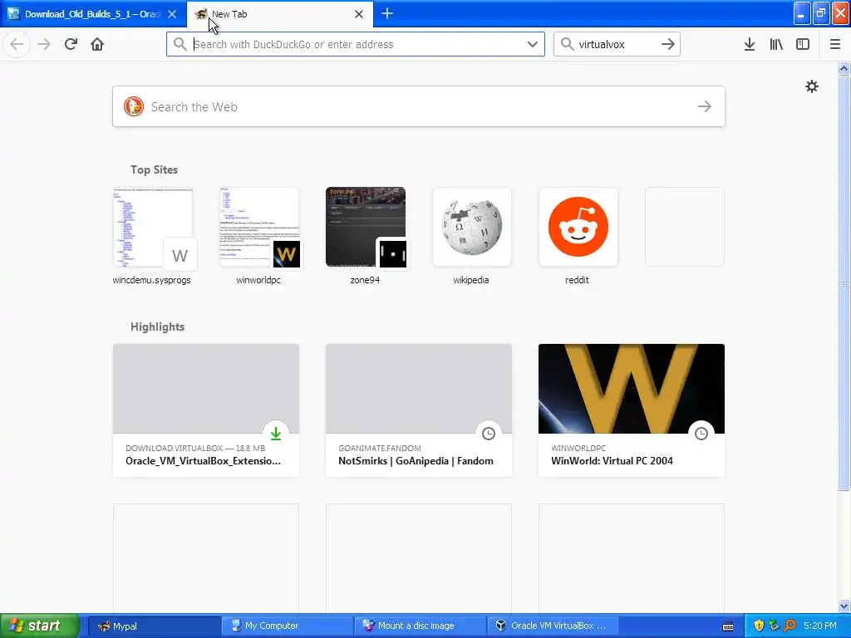Submit Search the Web arrow
851x638 pixels.
[x=705, y=106]
